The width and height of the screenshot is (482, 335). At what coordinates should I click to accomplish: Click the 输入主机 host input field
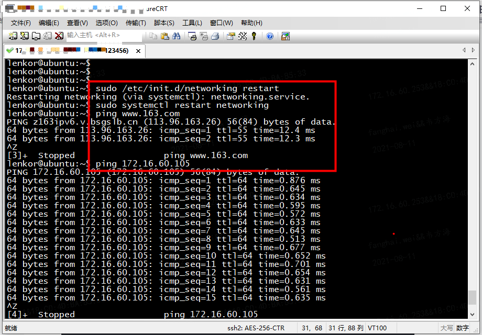[104, 36]
